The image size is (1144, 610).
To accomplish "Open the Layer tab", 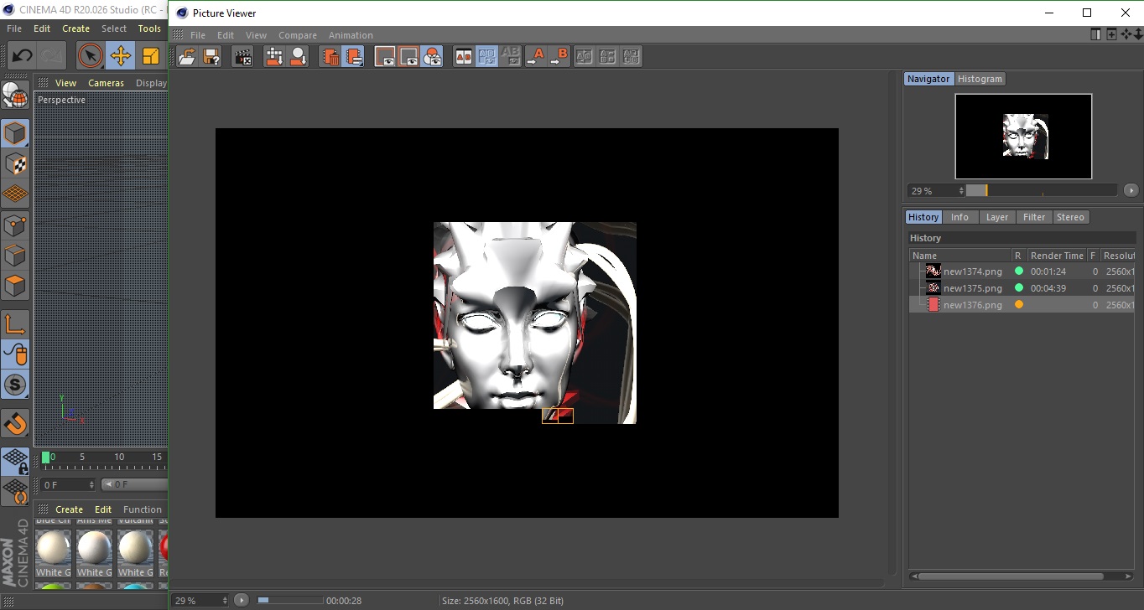I will [997, 217].
